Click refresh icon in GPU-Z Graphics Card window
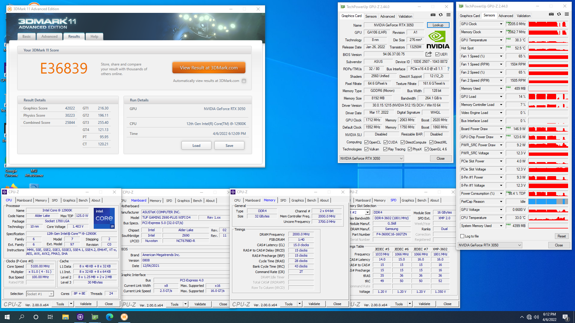The width and height of the screenshot is (575, 323). click(x=441, y=15)
